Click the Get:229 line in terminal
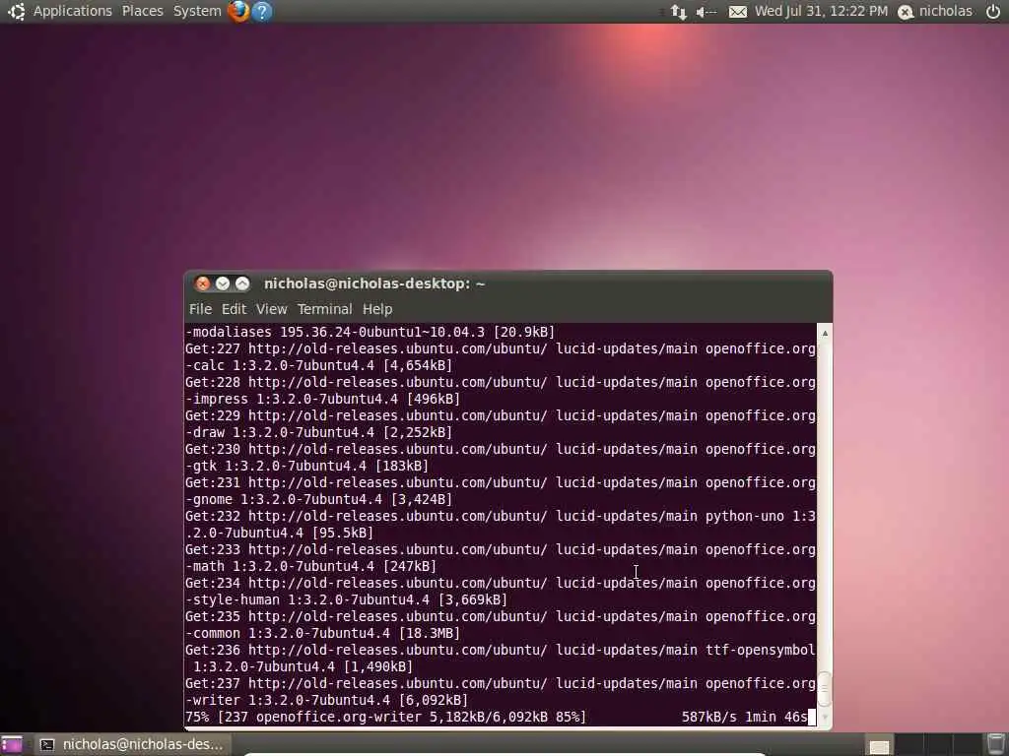The image size is (1009, 756). 501,415
